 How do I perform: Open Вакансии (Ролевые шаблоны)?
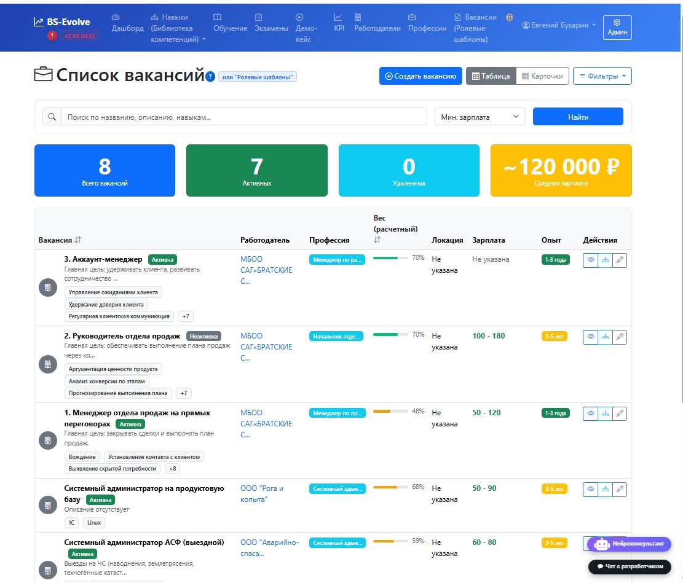click(475, 28)
